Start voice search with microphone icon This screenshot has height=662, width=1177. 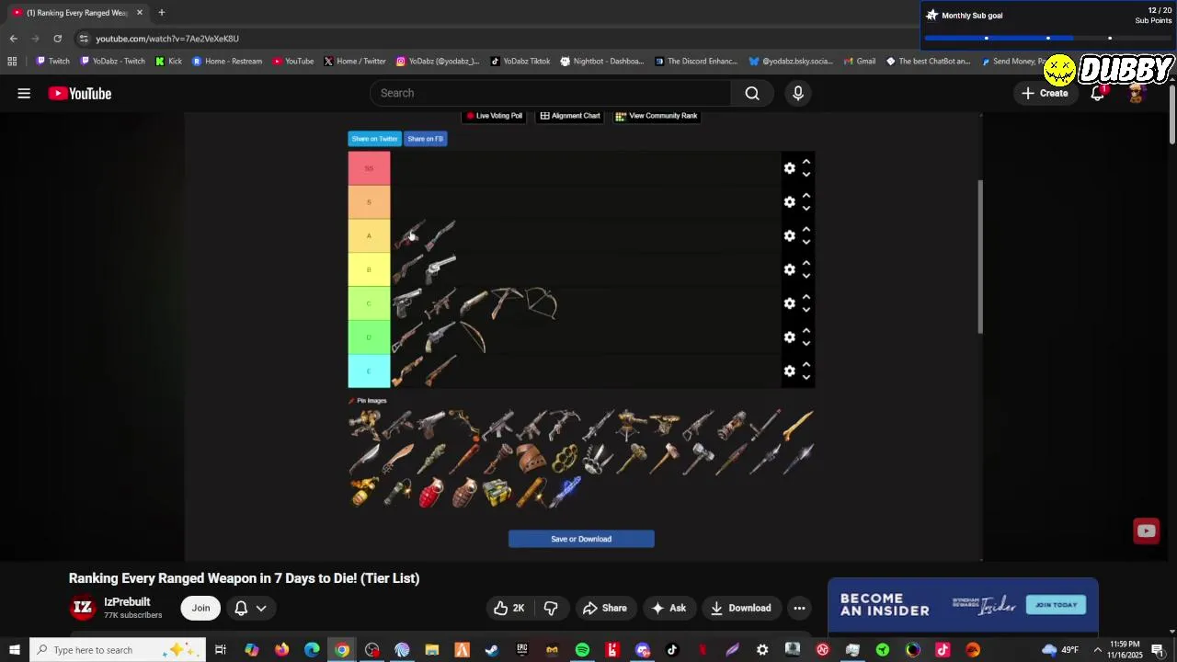797,93
